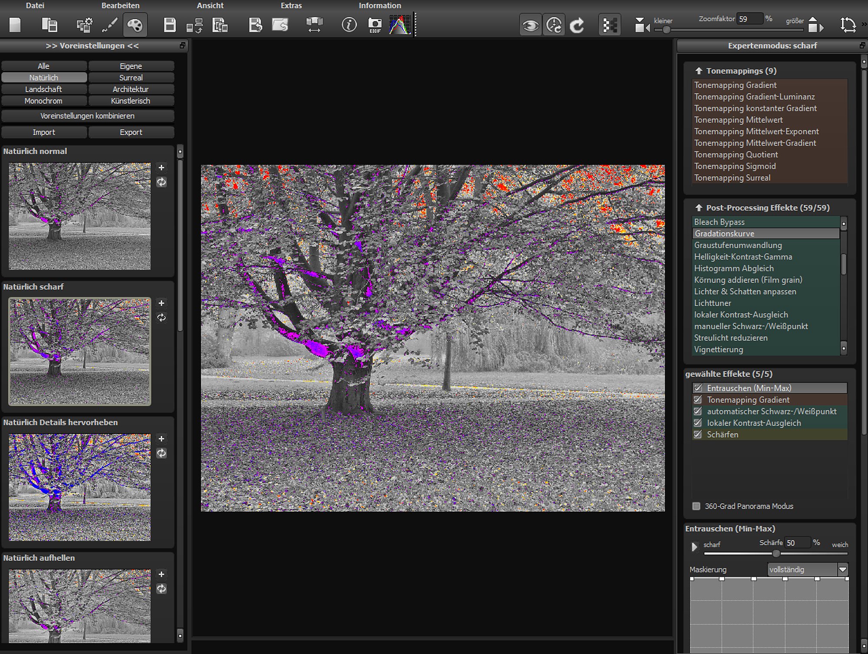Click the paintbrush tool icon

coord(110,25)
